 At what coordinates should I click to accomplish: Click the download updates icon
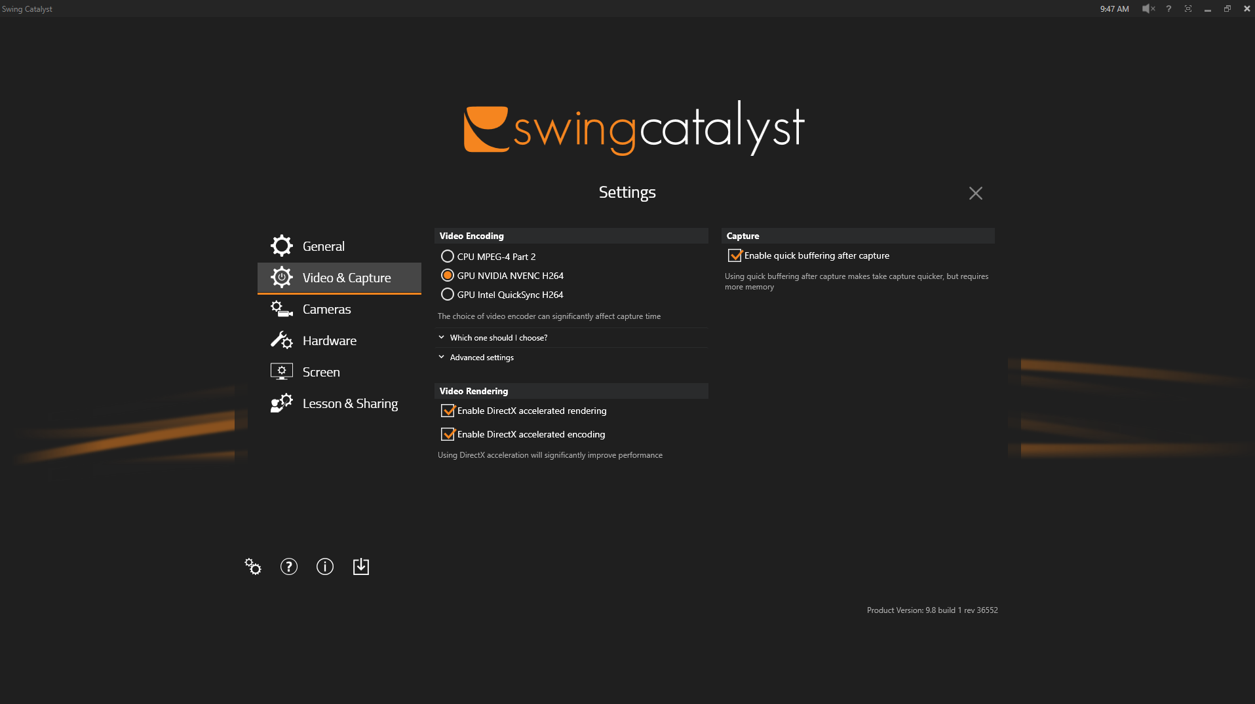pyautogui.click(x=361, y=566)
